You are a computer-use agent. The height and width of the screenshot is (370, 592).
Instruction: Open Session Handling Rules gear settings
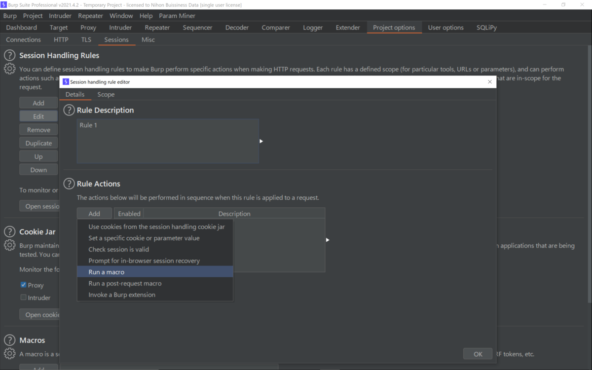(9, 69)
